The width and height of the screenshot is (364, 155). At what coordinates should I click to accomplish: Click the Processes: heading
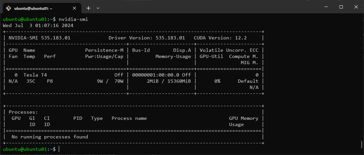point(23,112)
